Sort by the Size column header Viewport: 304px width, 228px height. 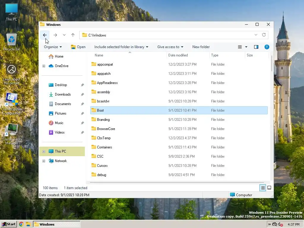(x=257, y=55)
